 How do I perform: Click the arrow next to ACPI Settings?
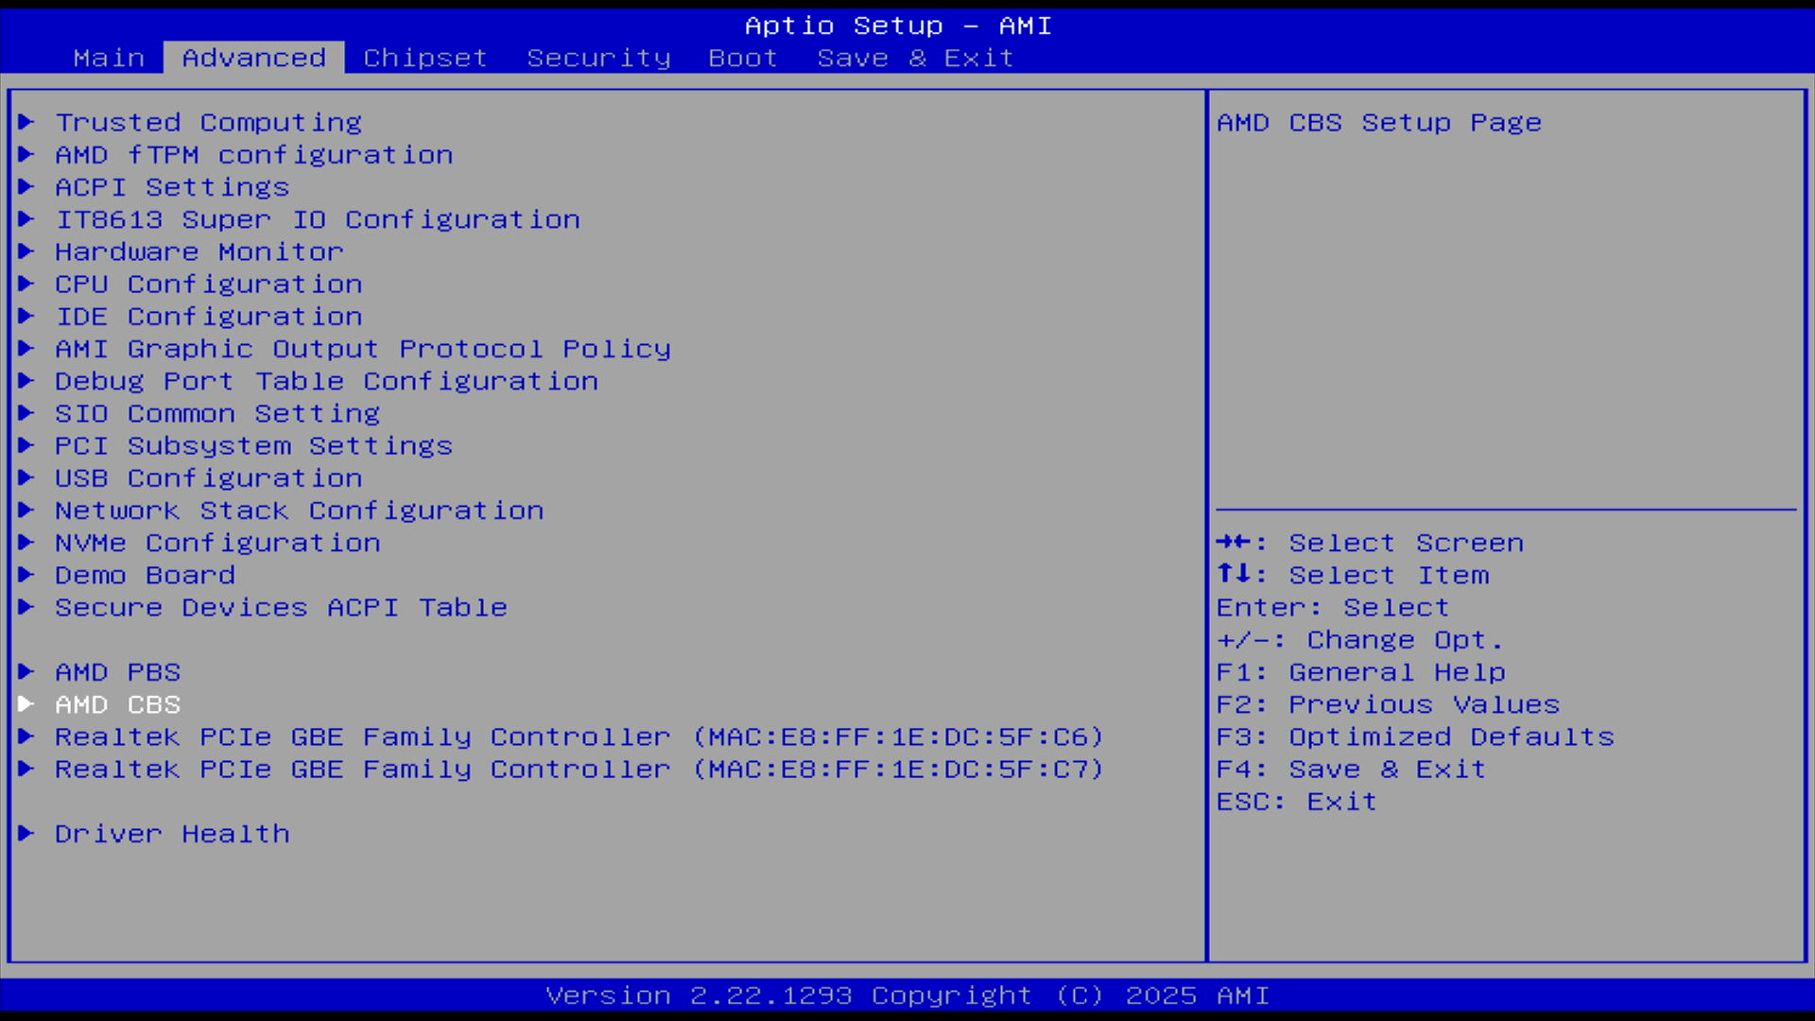tap(26, 186)
